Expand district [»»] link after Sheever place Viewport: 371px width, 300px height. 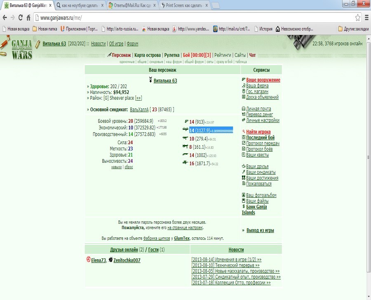tap(139, 98)
